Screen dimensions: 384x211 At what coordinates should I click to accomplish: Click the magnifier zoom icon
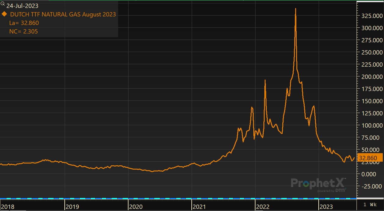[x=3, y=4]
